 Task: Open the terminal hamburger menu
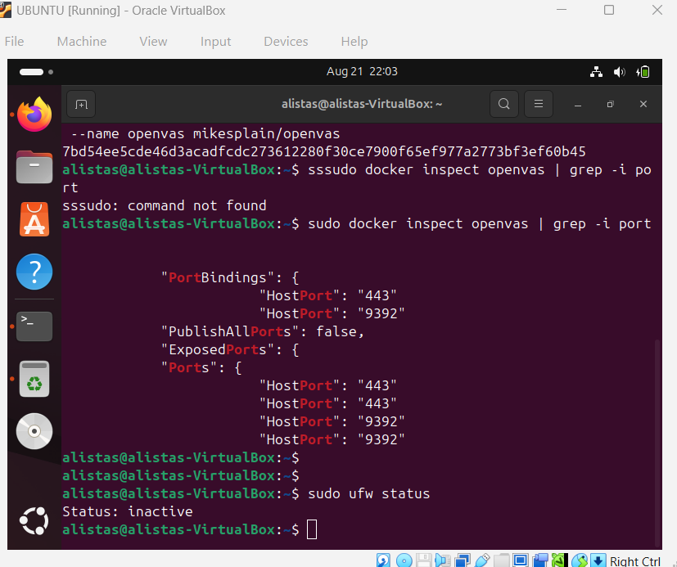click(x=539, y=104)
